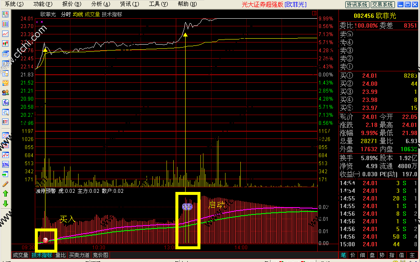Click the 交易系统 button
This screenshot has width=420, height=262.
click(x=382, y=5)
